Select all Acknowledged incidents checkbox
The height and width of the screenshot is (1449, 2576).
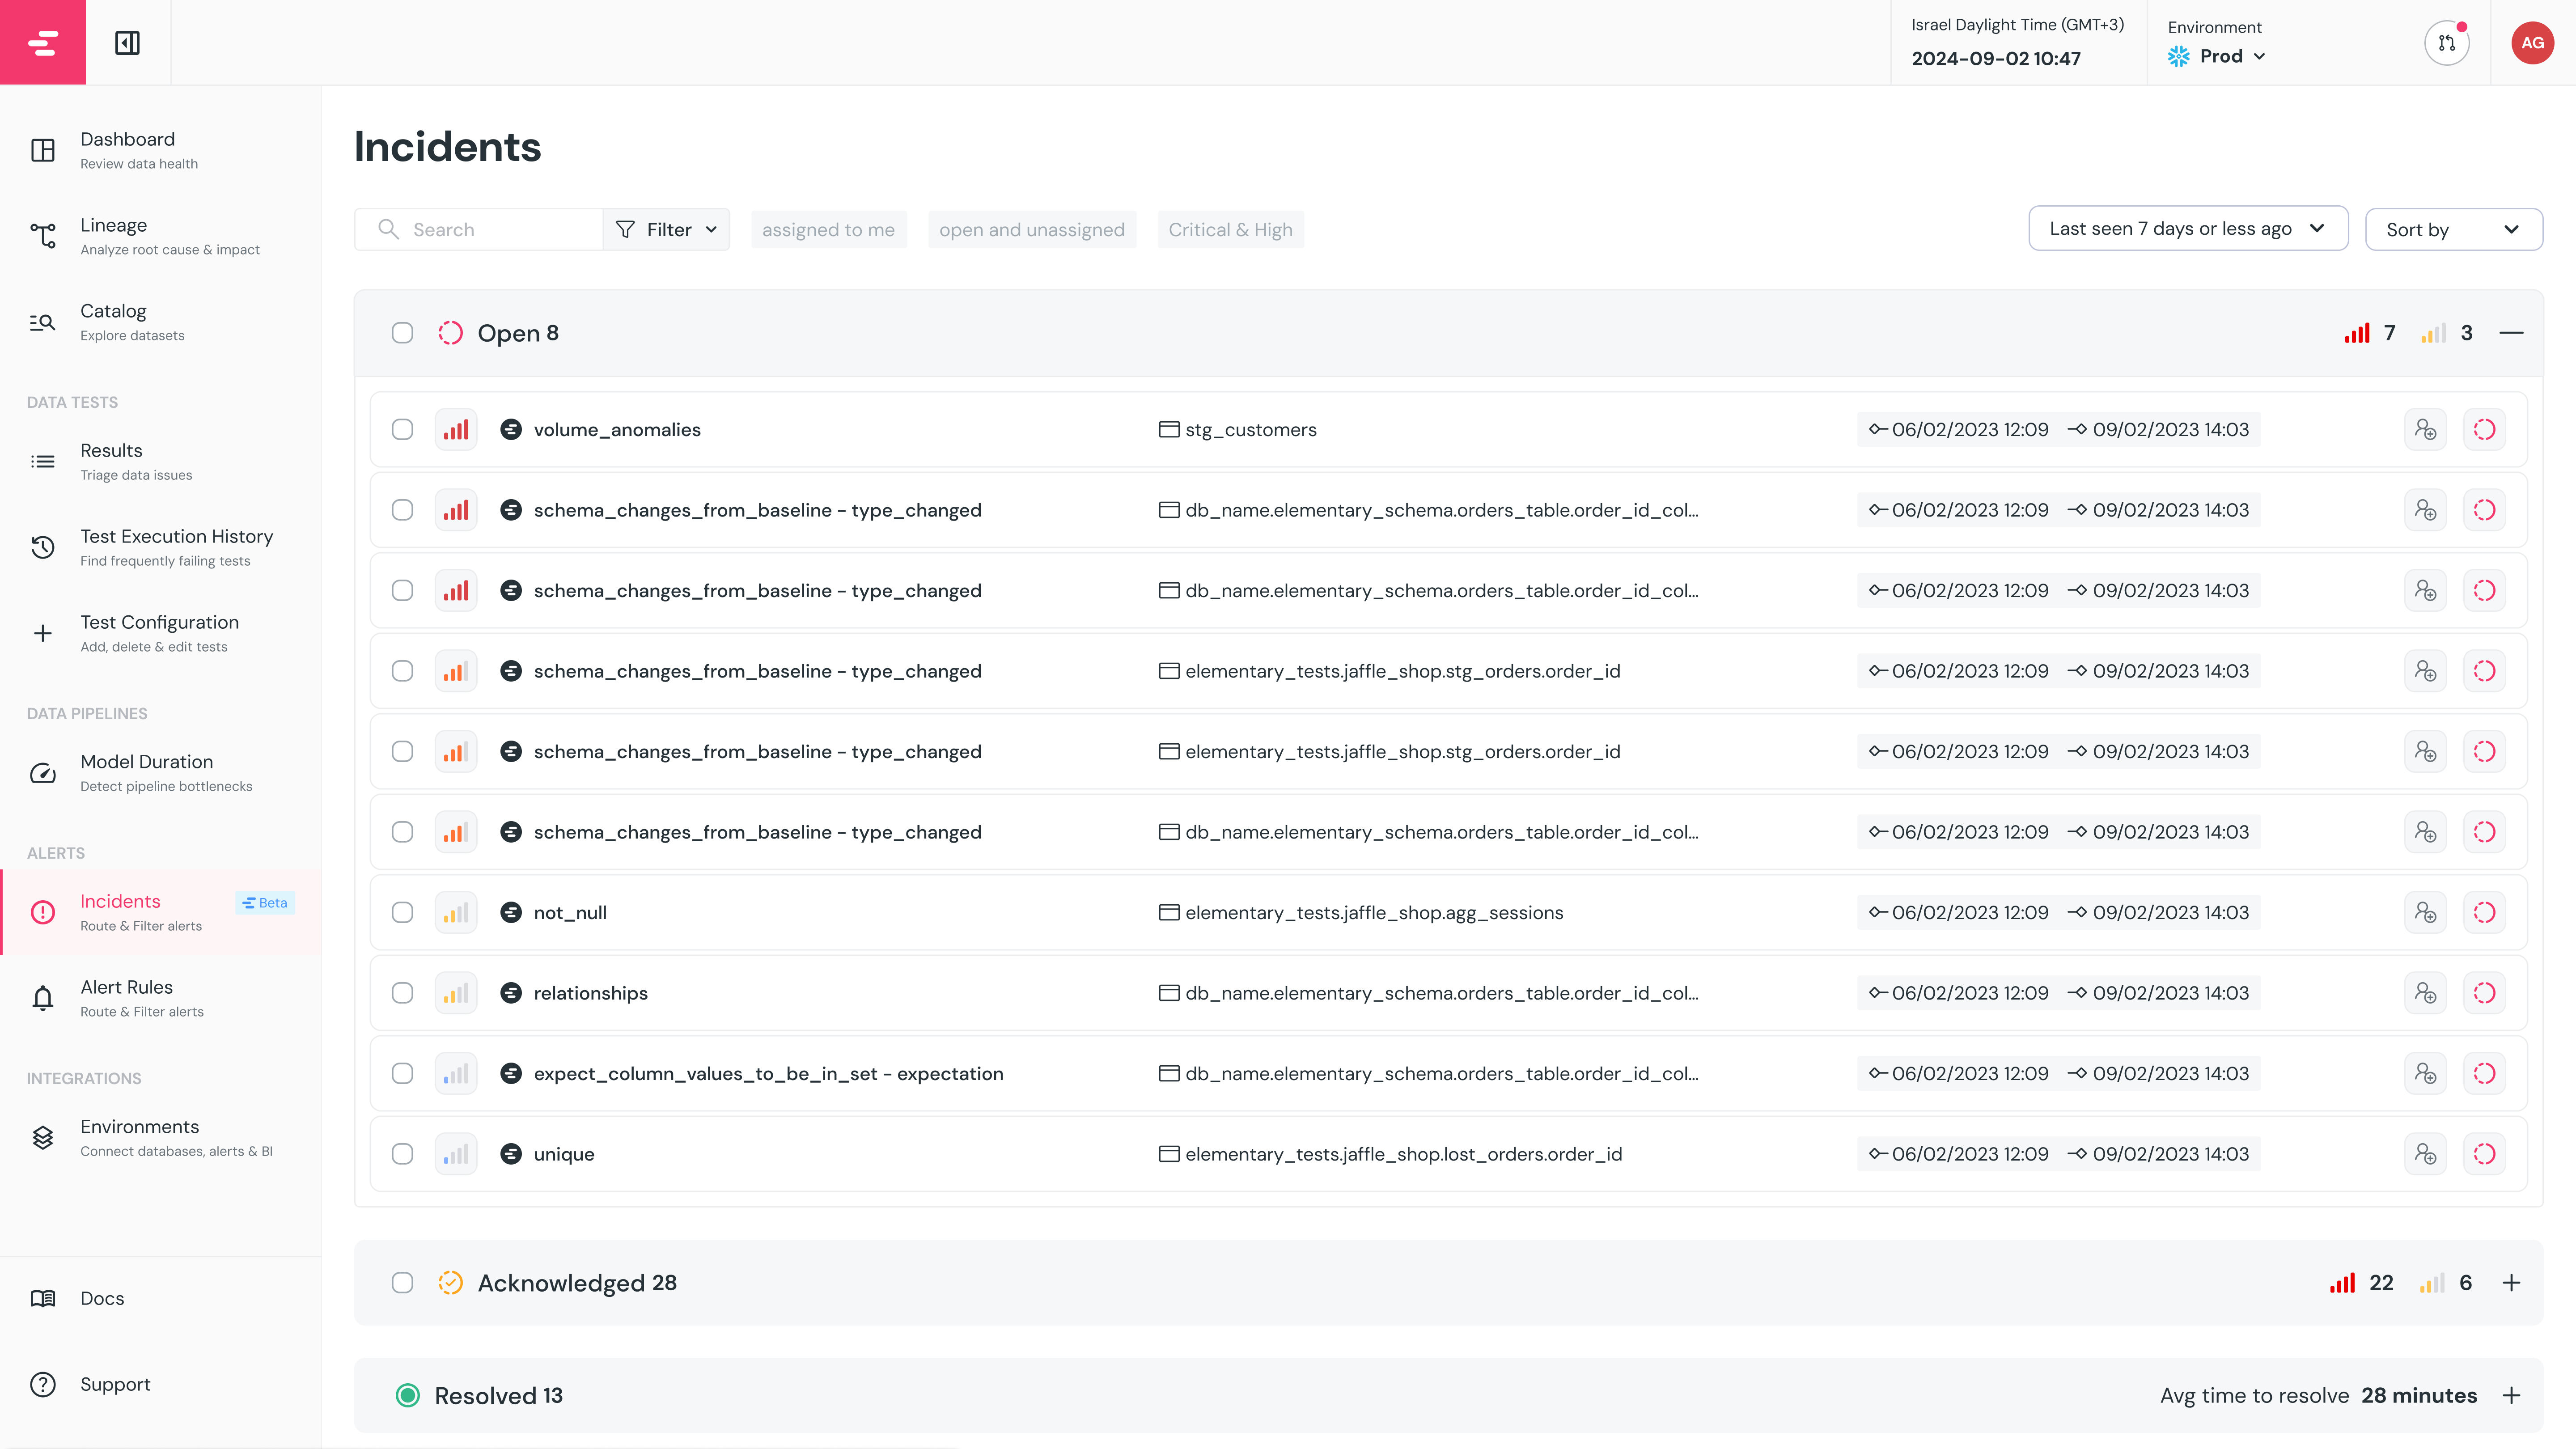(x=402, y=1283)
